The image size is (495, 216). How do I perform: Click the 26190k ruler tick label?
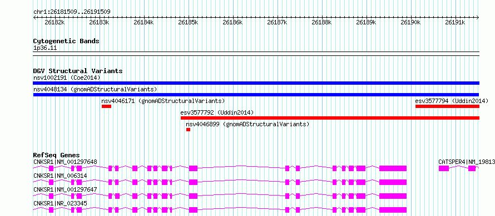410,22
